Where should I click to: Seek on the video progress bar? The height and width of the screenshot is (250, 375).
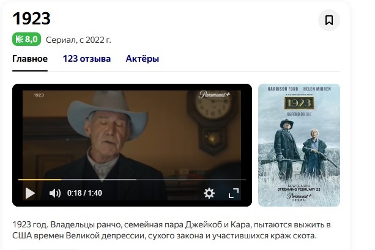[132, 180]
